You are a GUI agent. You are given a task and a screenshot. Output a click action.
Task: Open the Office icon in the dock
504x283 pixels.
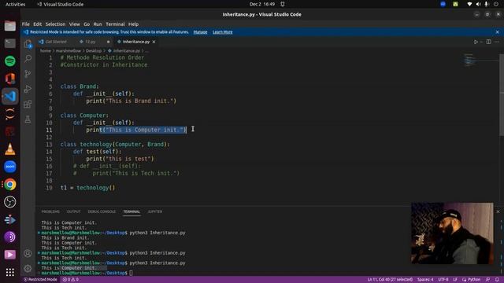10,79
